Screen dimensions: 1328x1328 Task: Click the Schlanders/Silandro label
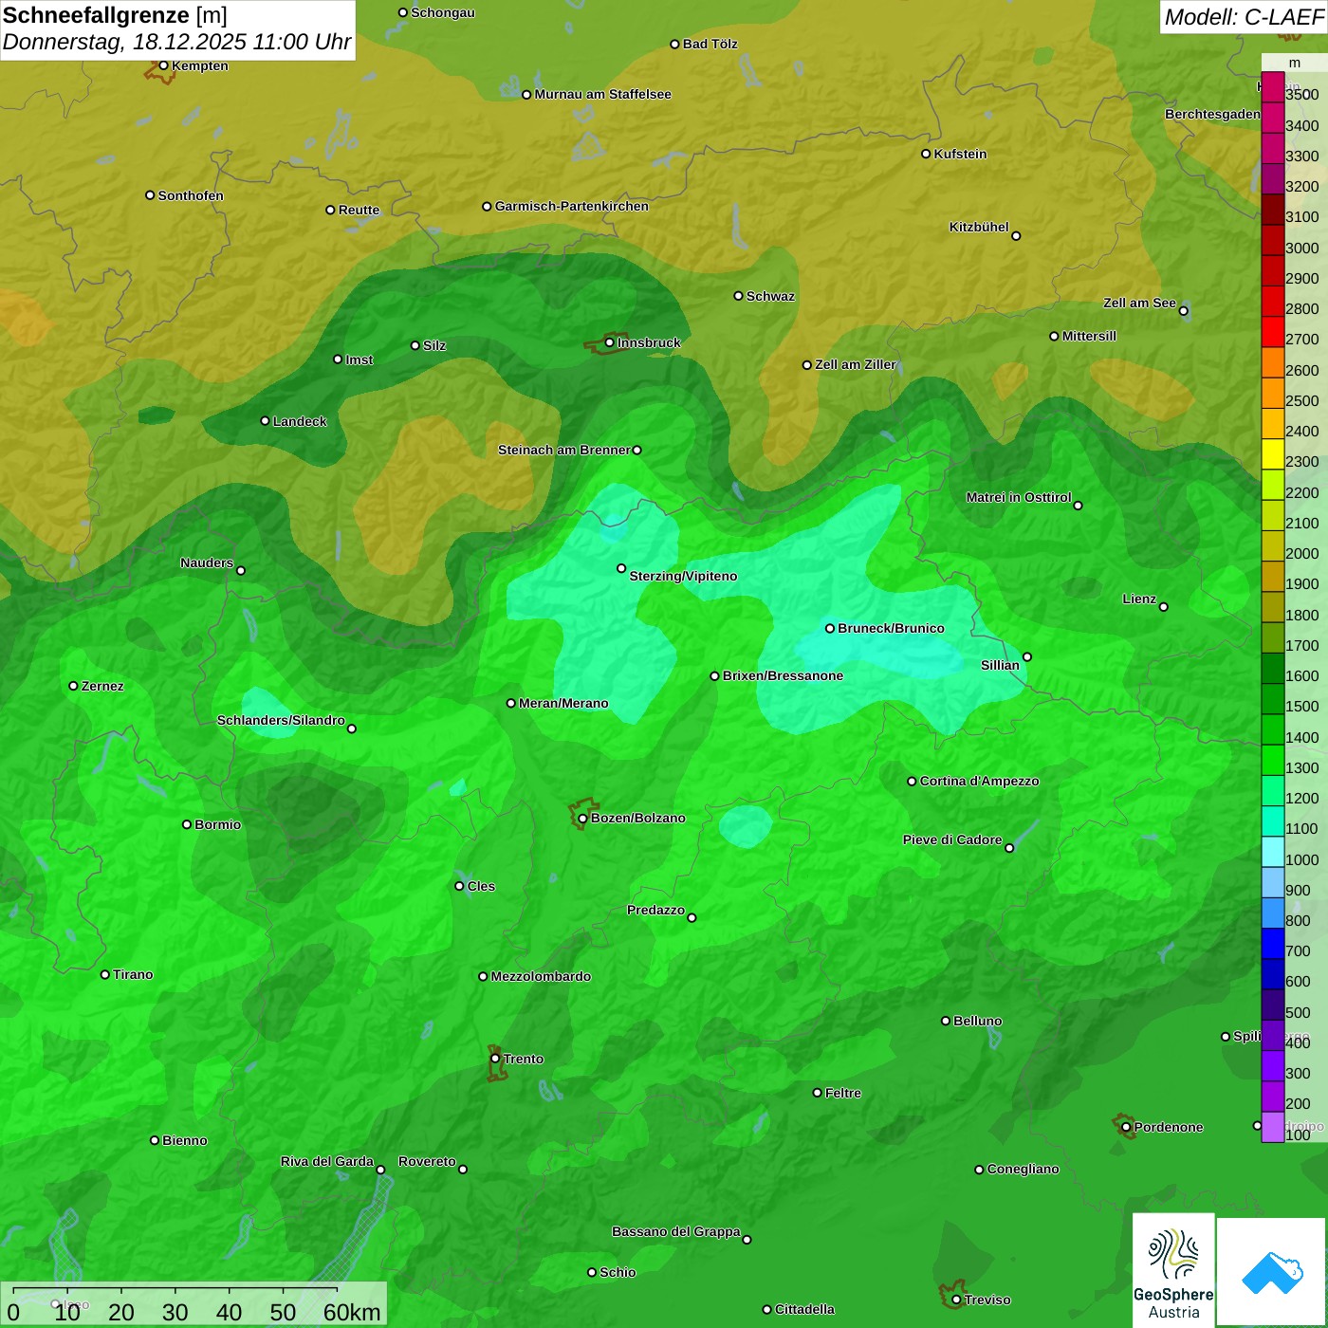coord(281,721)
